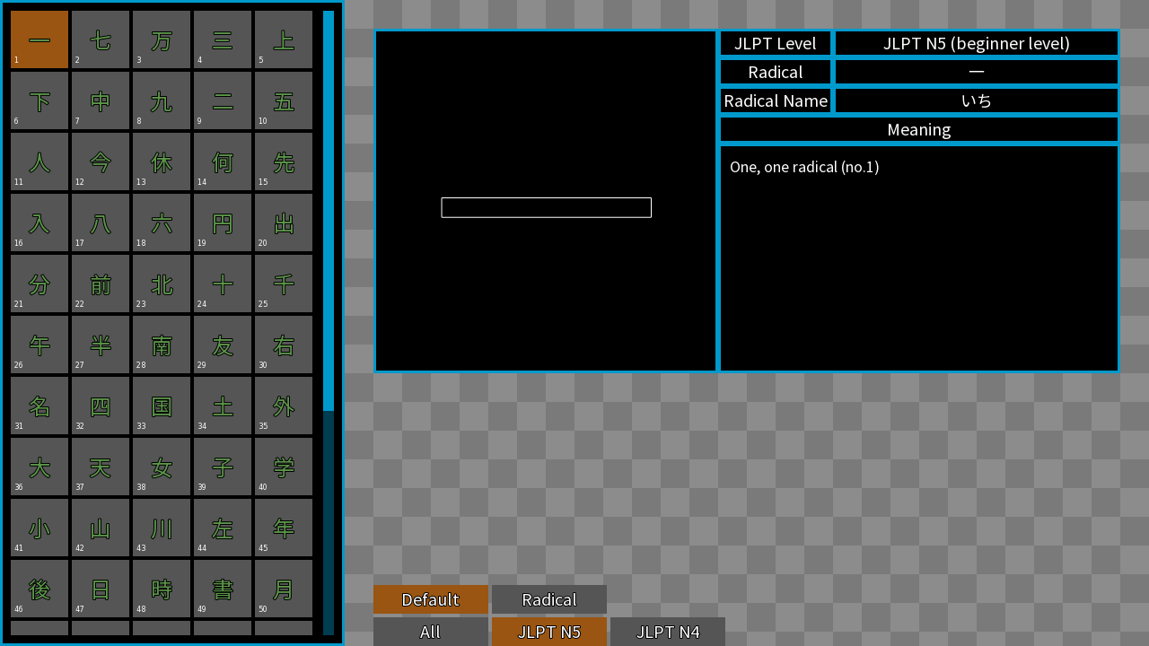
Task: Select the kanji 年 tile
Action: (x=284, y=528)
